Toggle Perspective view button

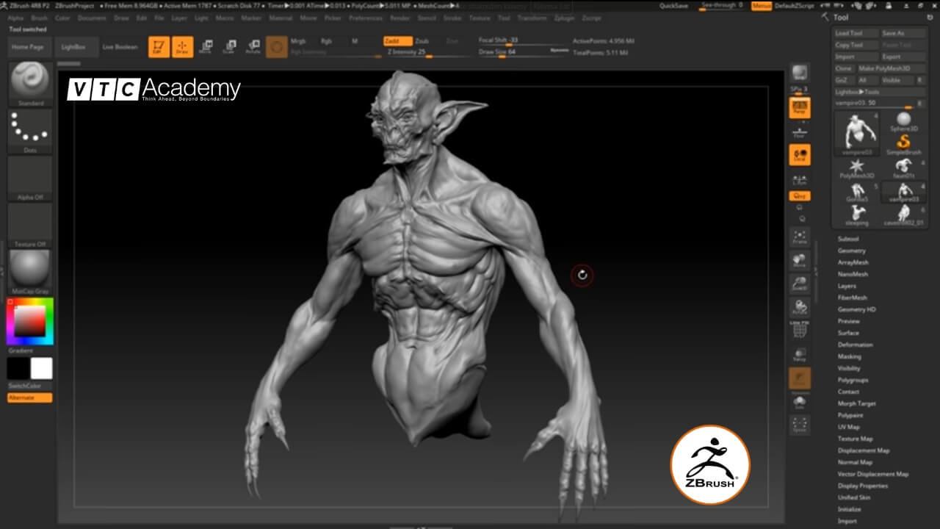(x=800, y=109)
